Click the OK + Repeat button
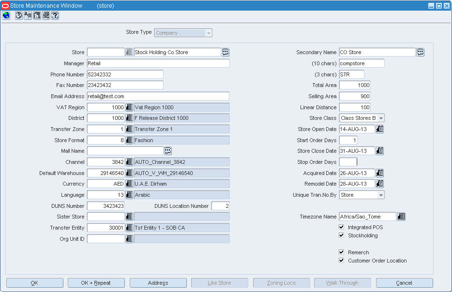Image resolution: width=452 pixels, height=292 pixels. tap(96, 283)
